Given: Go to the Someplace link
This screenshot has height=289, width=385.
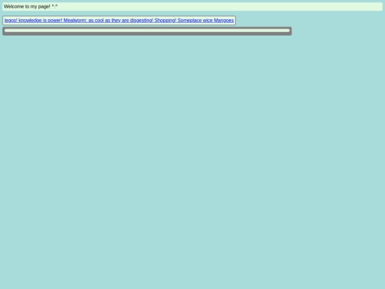Looking at the screenshot, I should (195, 21).
